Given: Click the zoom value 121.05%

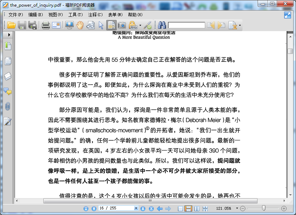Looking at the screenshot, I should coord(224,208).
